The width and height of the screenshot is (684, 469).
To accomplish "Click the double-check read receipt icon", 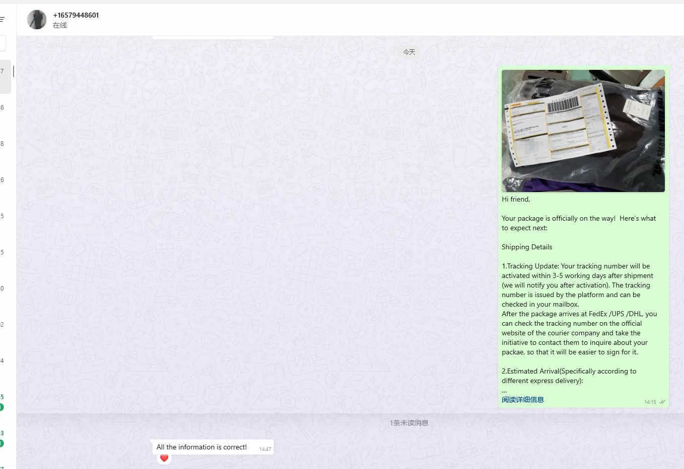I will [662, 402].
